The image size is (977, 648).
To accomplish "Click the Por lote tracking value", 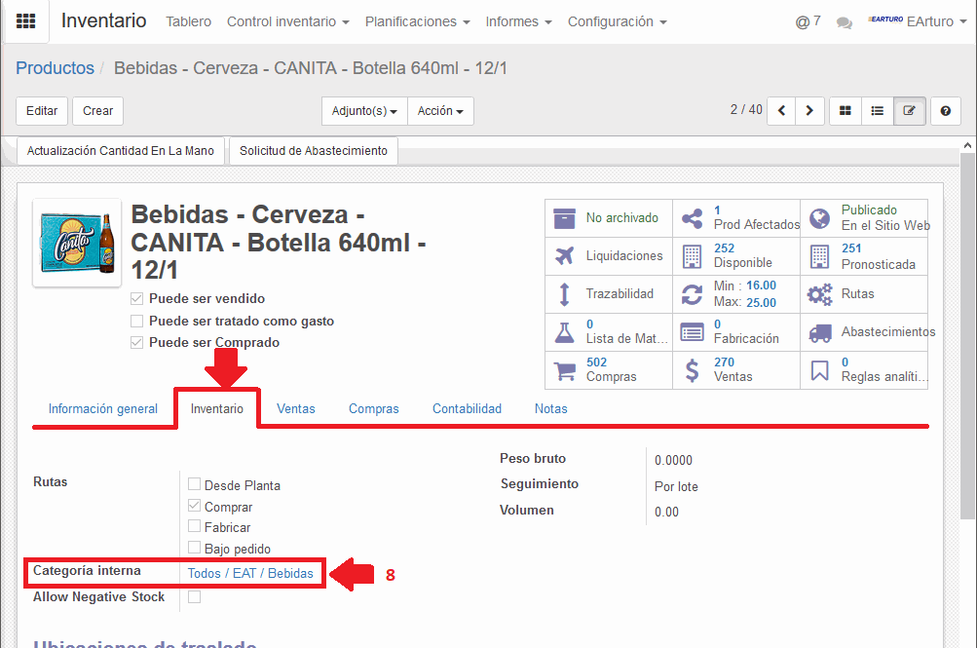I will coord(676,486).
